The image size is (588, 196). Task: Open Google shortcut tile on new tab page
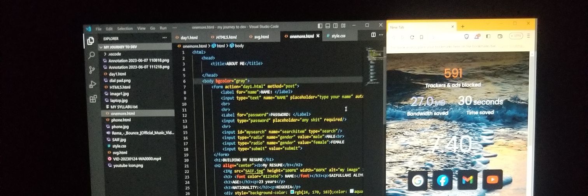pos(418,180)
